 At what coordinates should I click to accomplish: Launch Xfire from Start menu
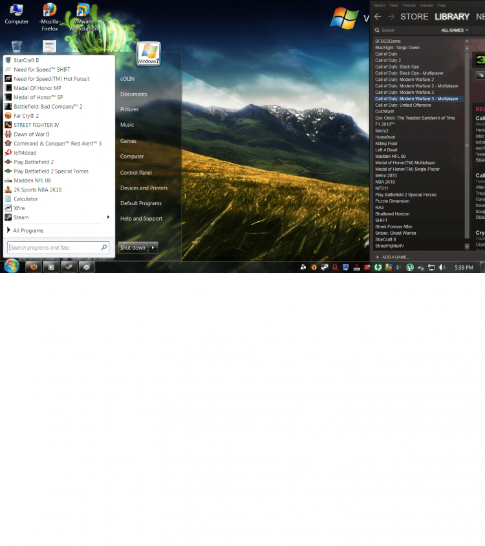pyautogui.click(x=19, y=208)
